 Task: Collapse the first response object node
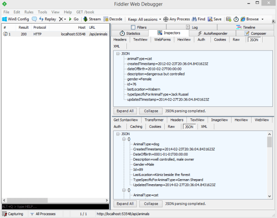pyautogui.click(x=124, y=139)
